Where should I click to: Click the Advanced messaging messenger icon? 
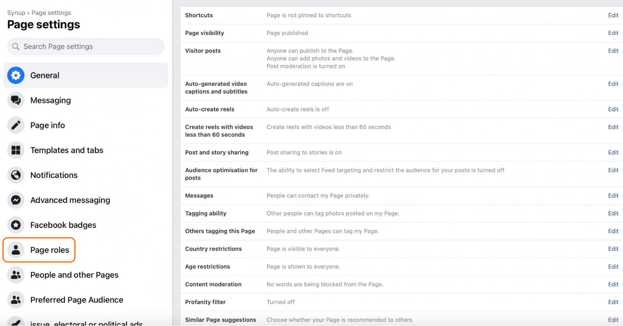16,200
